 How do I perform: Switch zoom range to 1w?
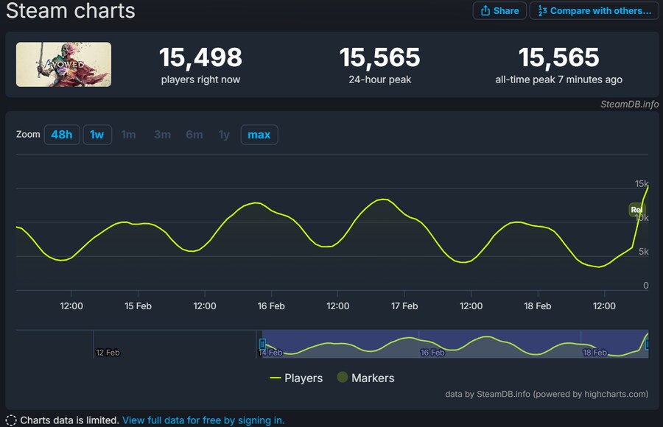tap(97, 135)
